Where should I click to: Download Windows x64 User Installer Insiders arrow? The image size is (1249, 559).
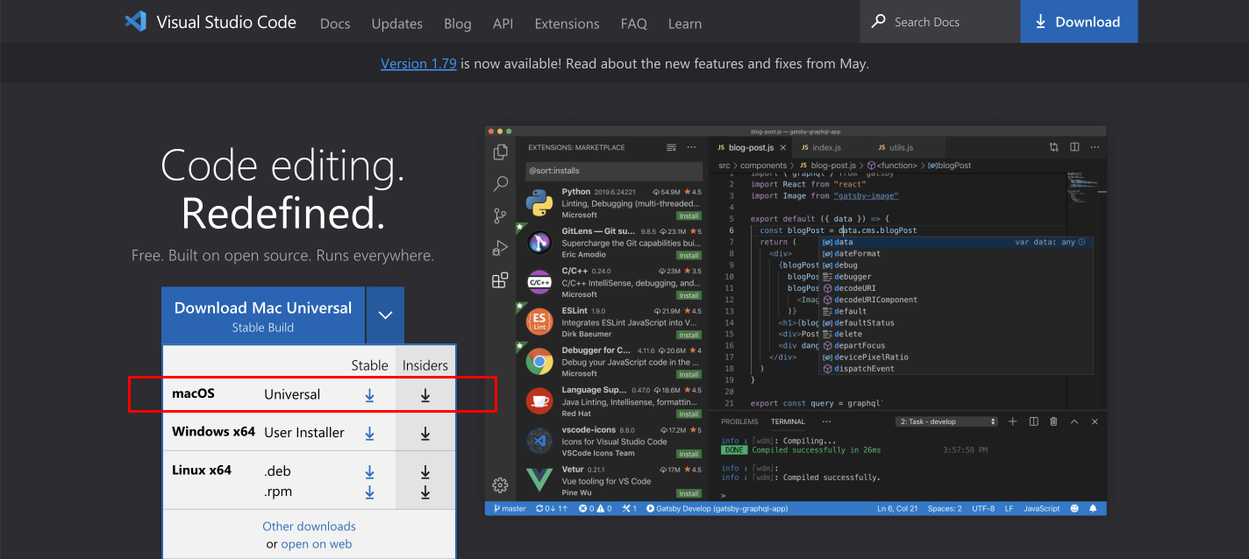coord(425,433)
